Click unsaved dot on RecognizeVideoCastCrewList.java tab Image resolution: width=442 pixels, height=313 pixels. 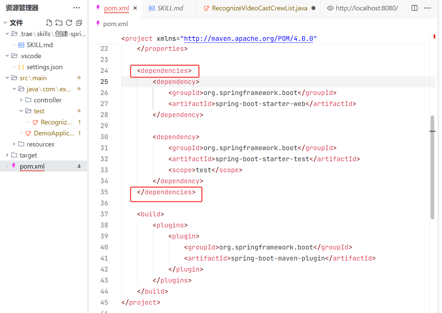(x=313, y=8)
